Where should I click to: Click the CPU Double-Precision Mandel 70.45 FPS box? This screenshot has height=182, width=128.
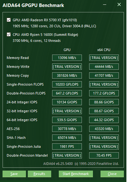104,155
